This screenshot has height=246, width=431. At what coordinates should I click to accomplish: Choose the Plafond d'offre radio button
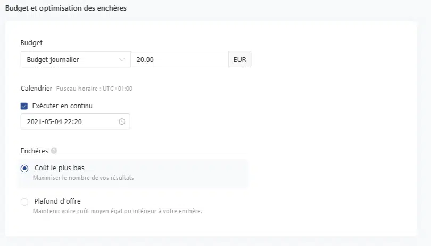coord(24,201)
